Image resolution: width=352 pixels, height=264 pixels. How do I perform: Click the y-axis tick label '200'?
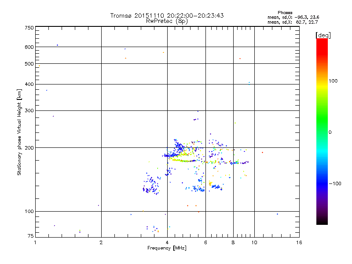[x=29, y=148]
